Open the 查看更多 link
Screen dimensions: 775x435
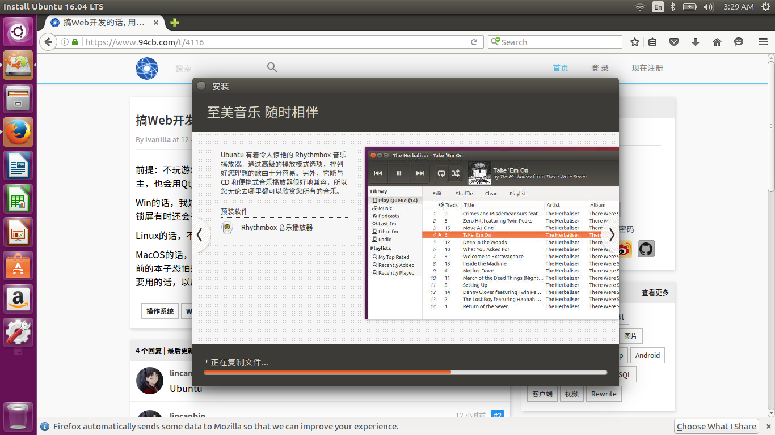pyautogui.click(x=655, y=292)
